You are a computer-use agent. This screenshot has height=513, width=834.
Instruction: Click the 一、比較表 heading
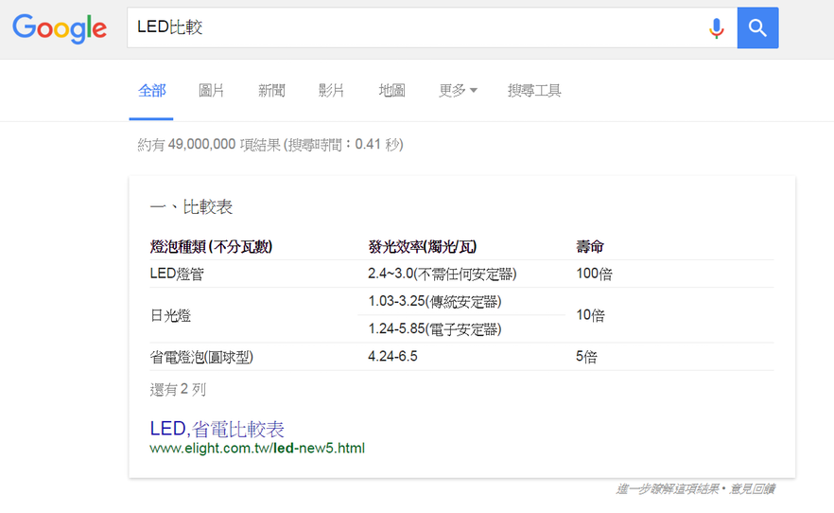pos(191,207)
